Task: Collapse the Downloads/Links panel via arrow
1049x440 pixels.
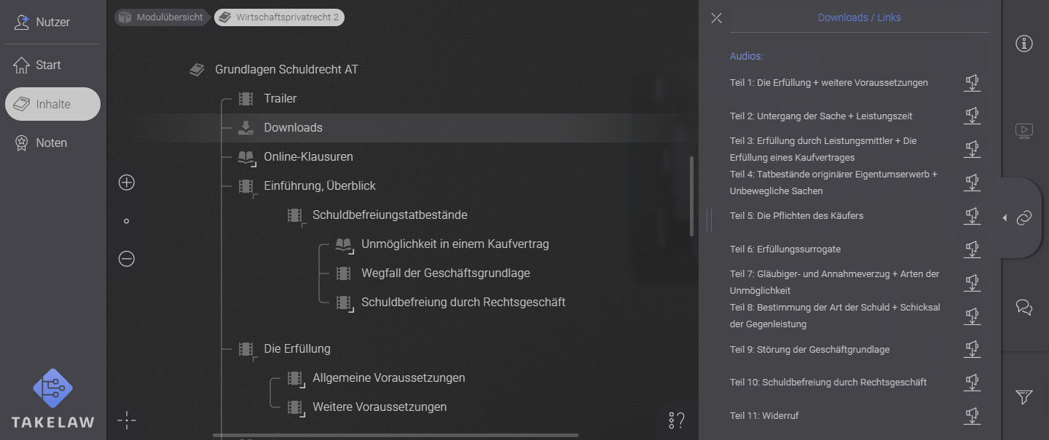Action: tap(1005, 217)
